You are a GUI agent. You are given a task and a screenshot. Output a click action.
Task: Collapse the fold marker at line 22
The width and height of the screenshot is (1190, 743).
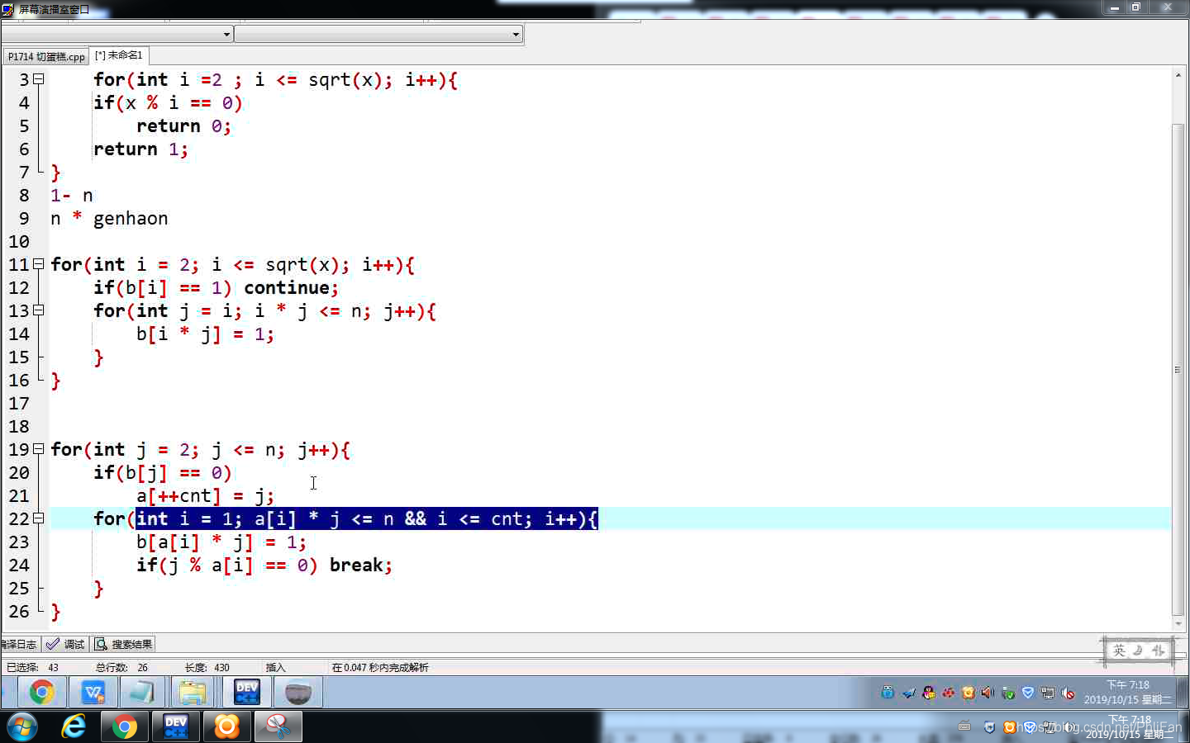pyautogui.click(x=38, y=518)
